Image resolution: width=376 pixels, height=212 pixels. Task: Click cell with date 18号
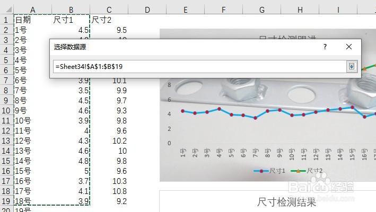[33, 201]
